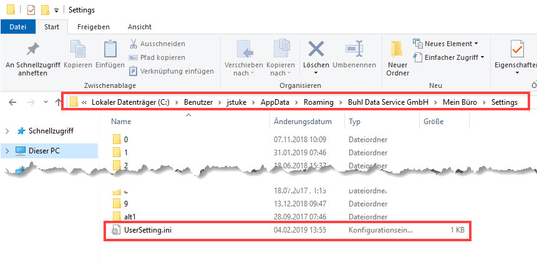Click the Umbenennen rename icon

pos(354,49)
